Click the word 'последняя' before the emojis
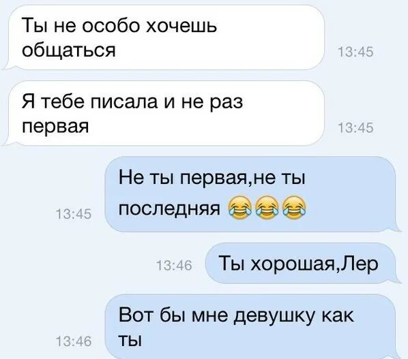The image size is (408, 359). click(x=169, y=208)
